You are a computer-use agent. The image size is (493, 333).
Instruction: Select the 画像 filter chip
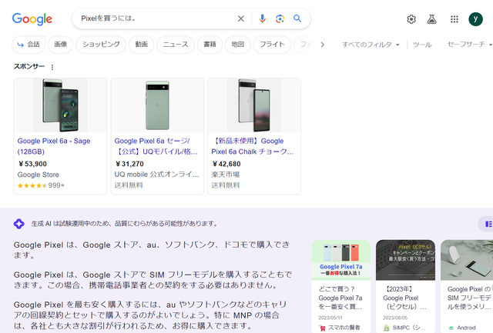60,45
